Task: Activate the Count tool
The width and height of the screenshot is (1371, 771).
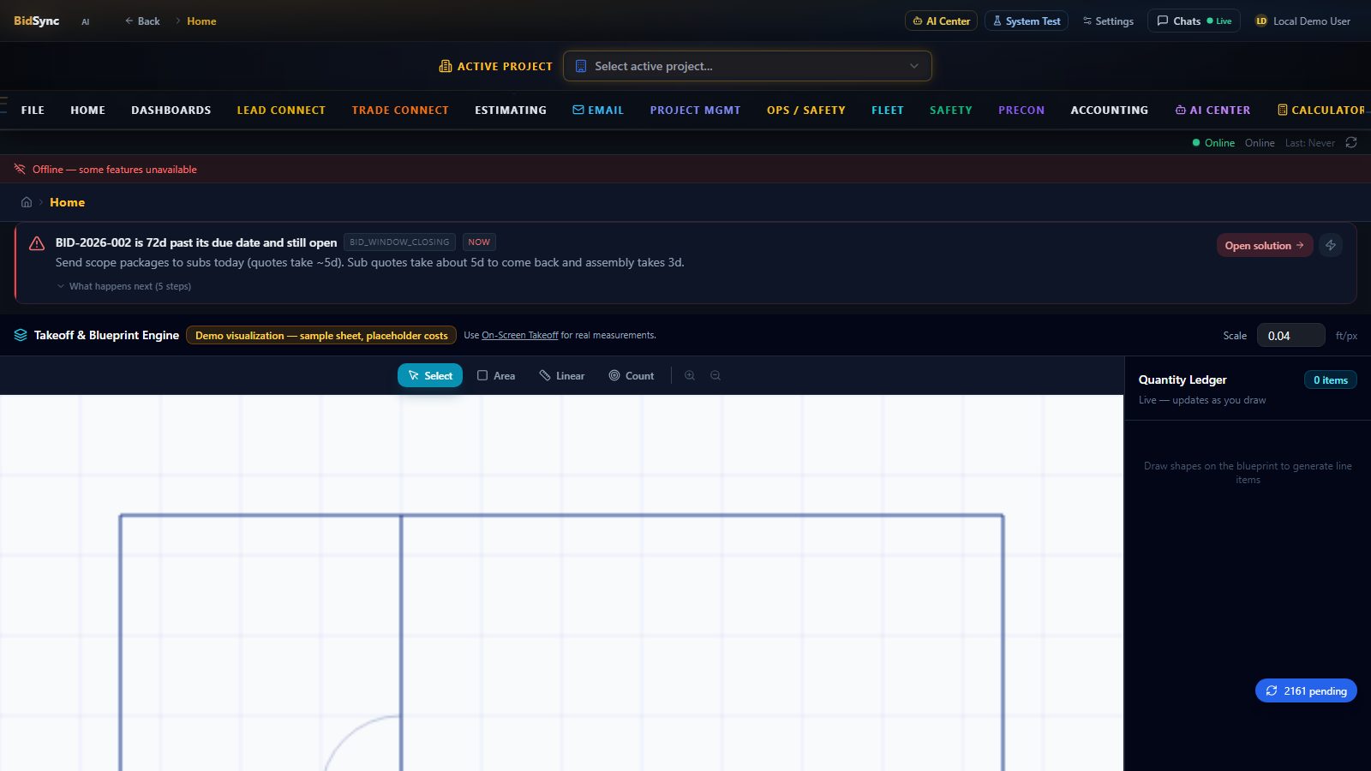Action: [632, 375]
